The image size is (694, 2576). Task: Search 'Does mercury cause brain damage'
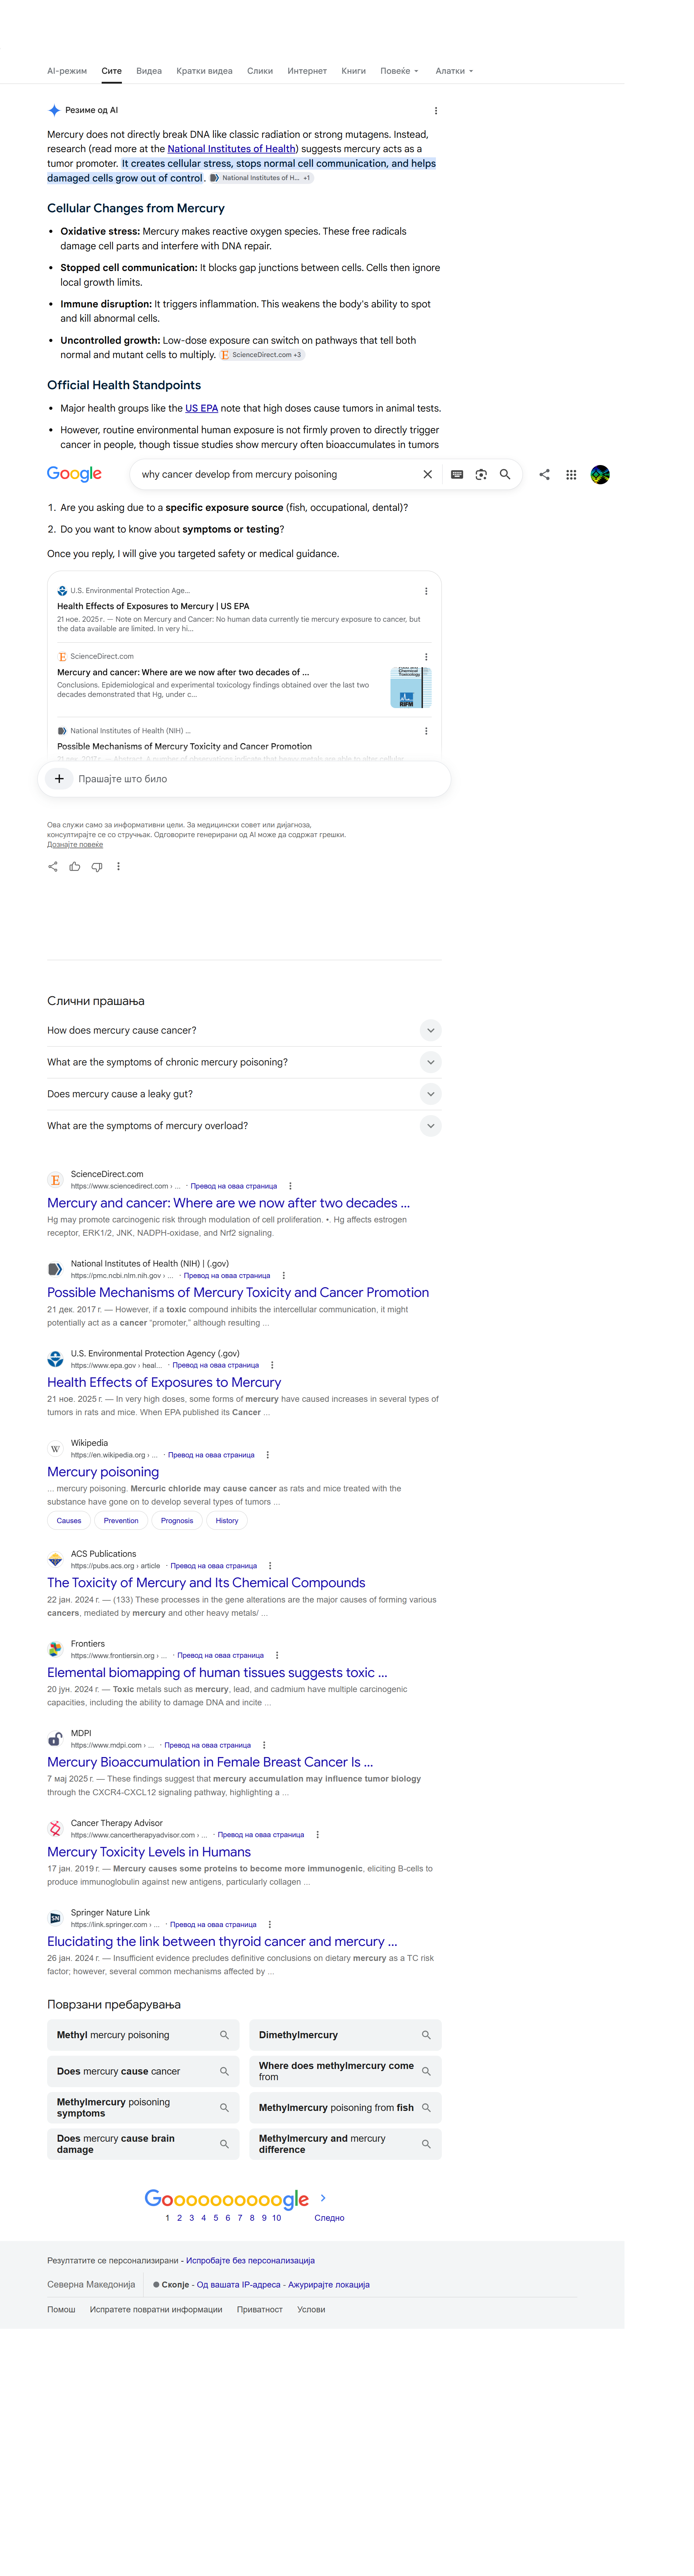(x=143, y=2144)
